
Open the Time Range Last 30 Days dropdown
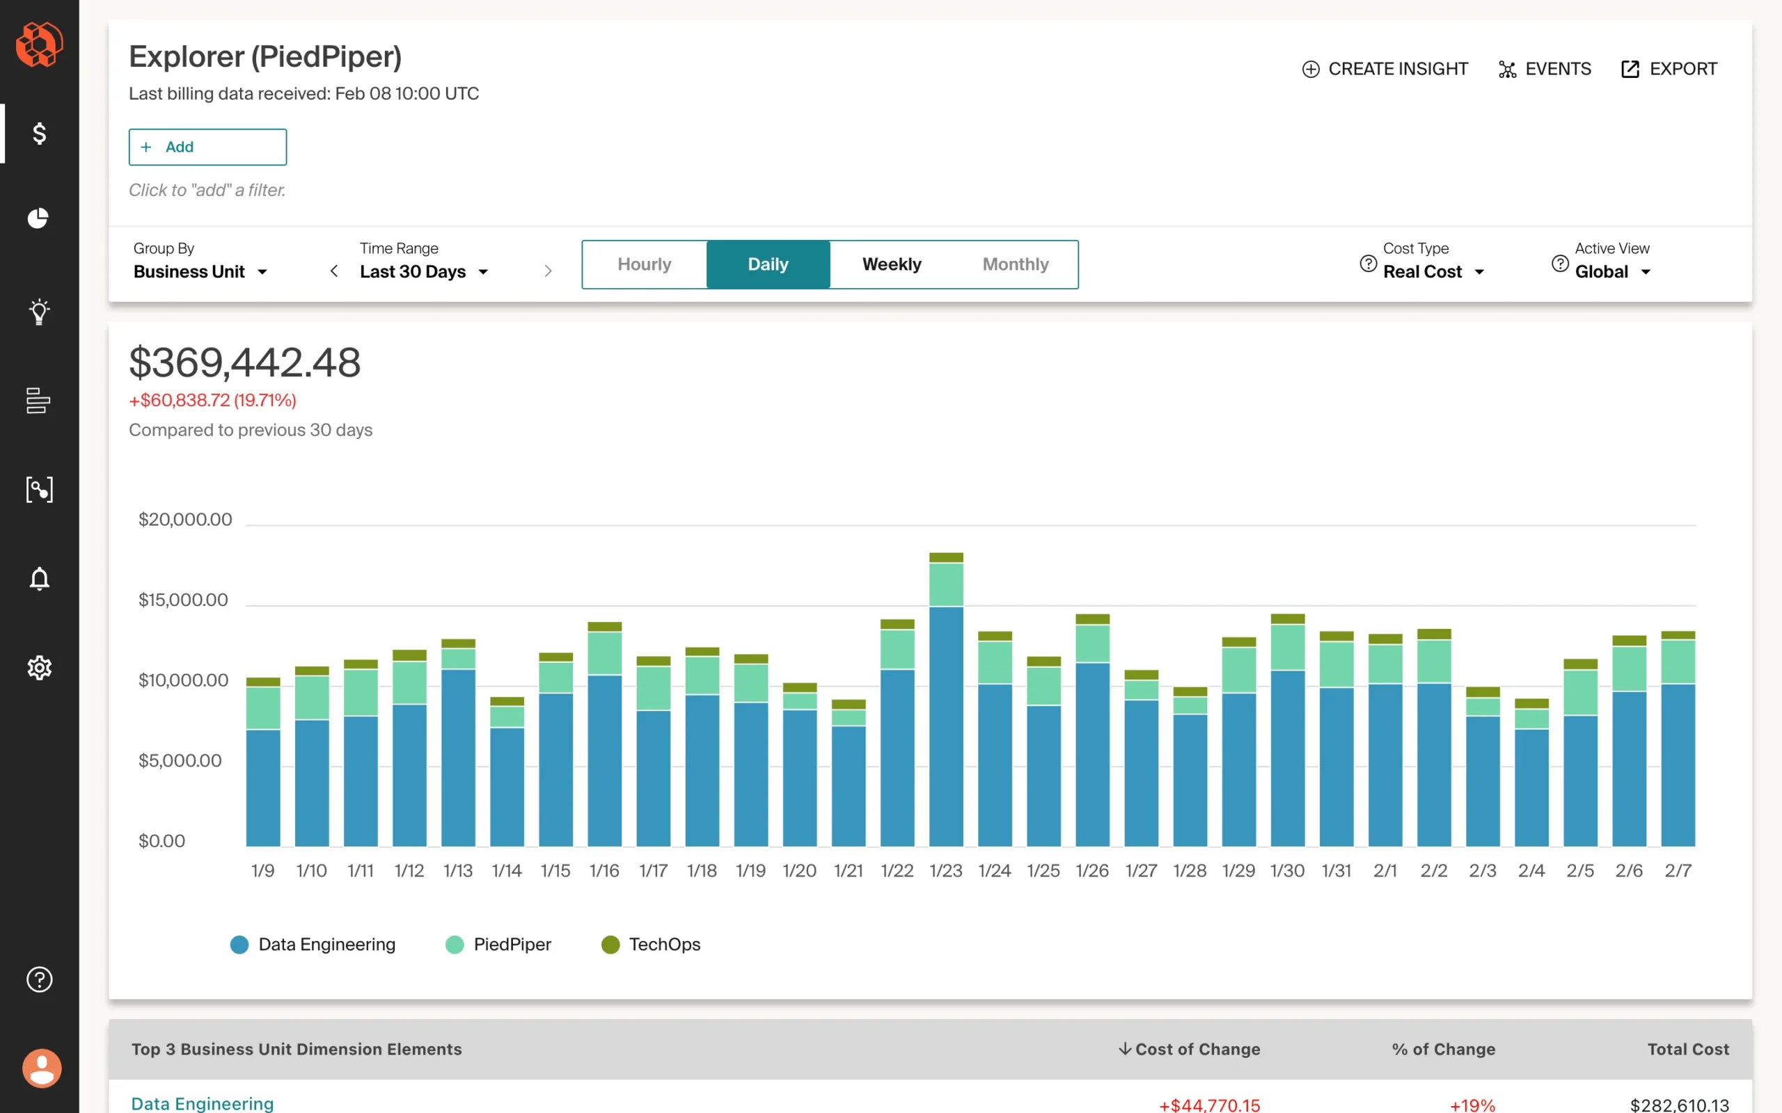(423, 271)
